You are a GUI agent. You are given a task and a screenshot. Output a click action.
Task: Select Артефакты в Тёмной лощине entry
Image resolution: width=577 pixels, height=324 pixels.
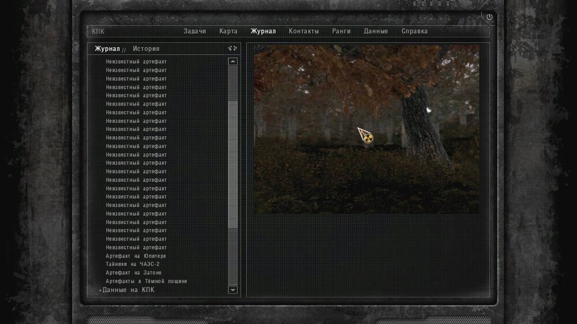pyautogui.click(x=147, y=281)
